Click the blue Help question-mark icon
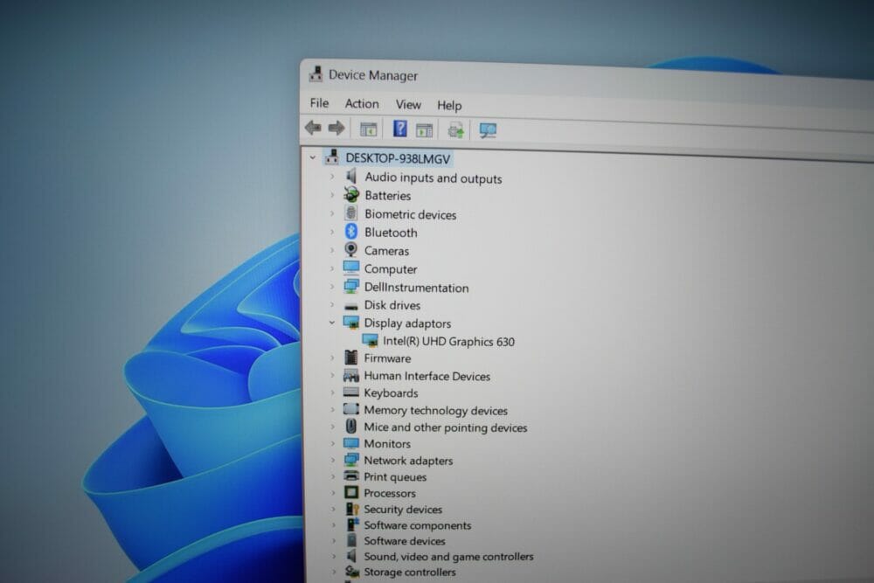This screenshot has width=874, height=583. click(x=399, y=128)
